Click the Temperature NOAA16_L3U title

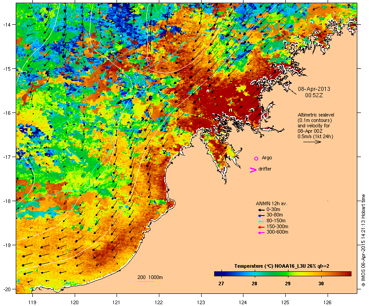pyautogui.click(x=282, y=266)
